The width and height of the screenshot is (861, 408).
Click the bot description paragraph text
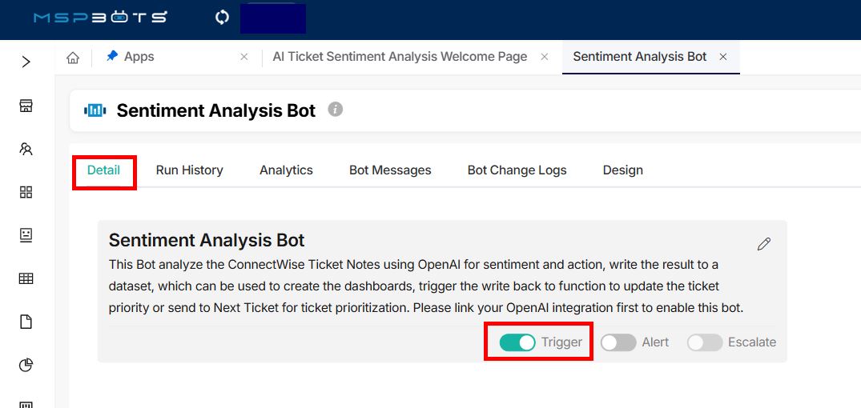point(426,286)
